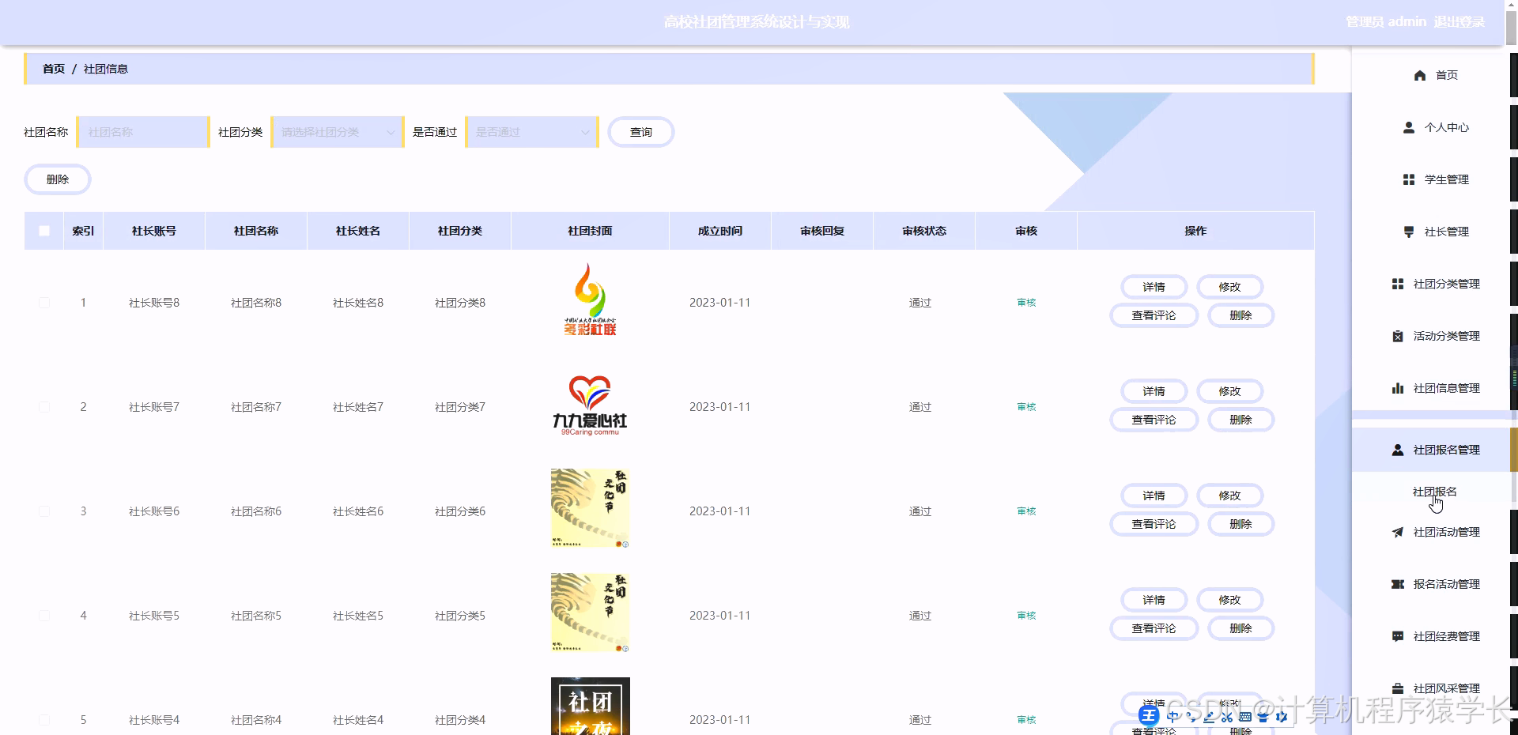Click the 审核 link for 社团名称8
1518x735 pixels.
[x=1026, y=303]
